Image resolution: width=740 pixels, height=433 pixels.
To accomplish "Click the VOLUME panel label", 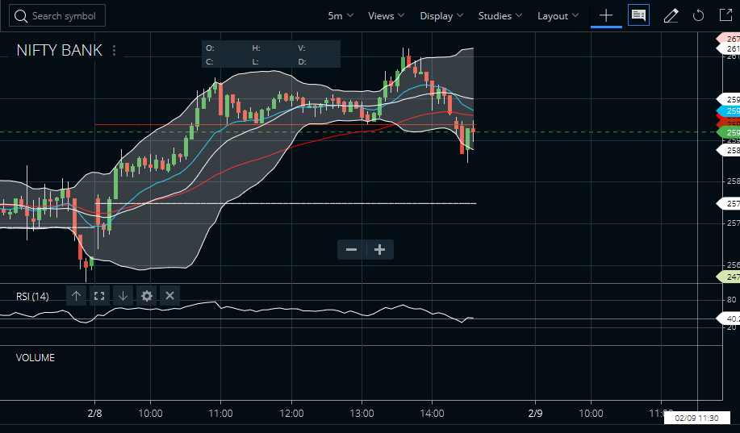I will point(36,357).
